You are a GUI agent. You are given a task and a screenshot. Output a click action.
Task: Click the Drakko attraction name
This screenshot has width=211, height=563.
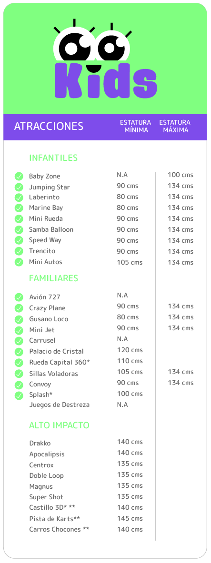(x=40, y=444)
